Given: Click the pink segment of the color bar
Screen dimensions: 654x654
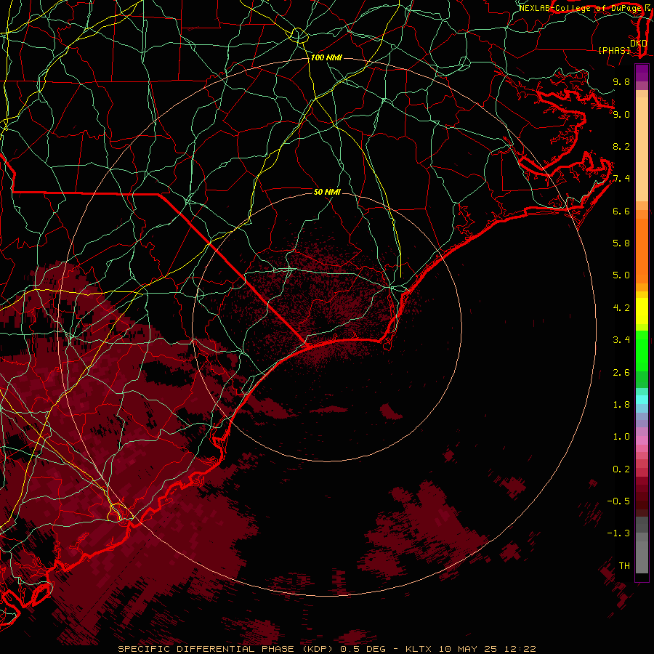Looking at the screenshot, I should [x=642, y=440].
